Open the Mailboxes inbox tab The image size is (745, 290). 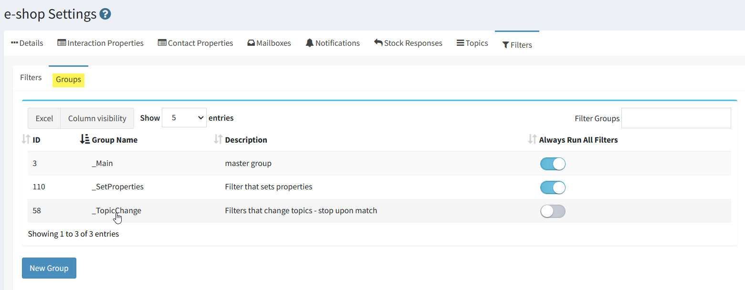pos(269,43)
